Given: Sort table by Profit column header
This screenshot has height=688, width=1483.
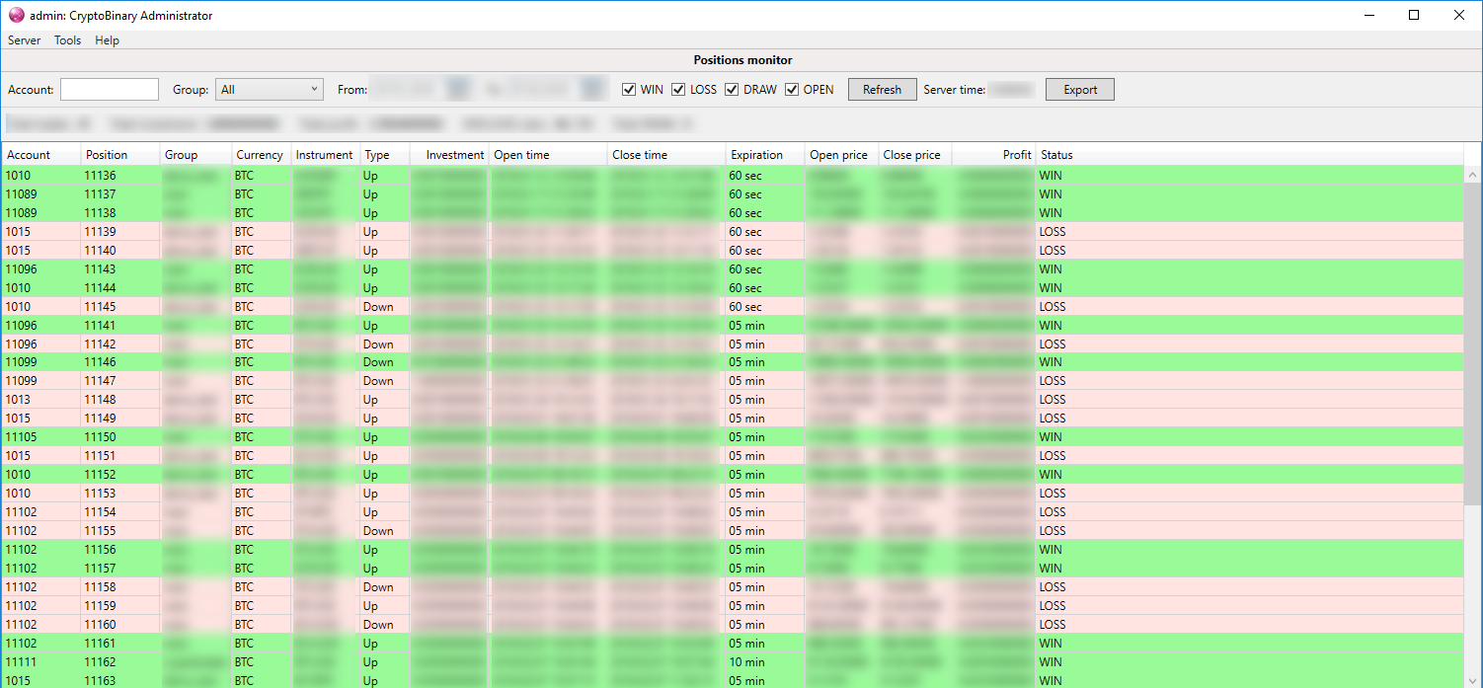Looking at the screenshot, I should (x=1015, y=155).
